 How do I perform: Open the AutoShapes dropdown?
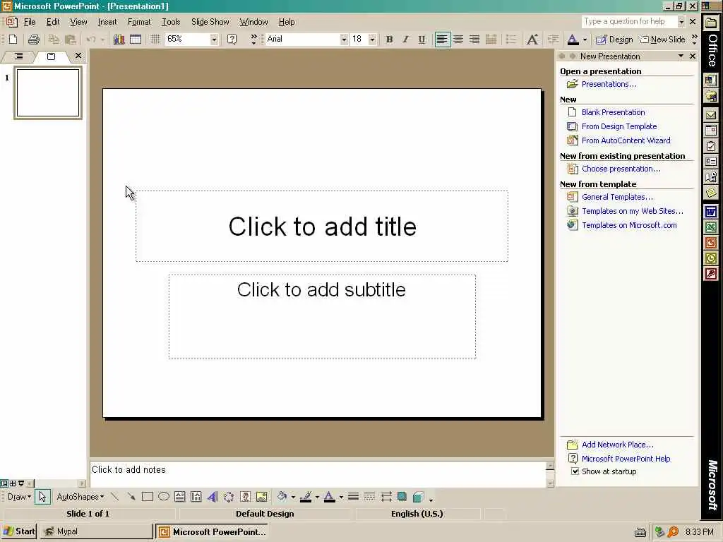[80, 497]
